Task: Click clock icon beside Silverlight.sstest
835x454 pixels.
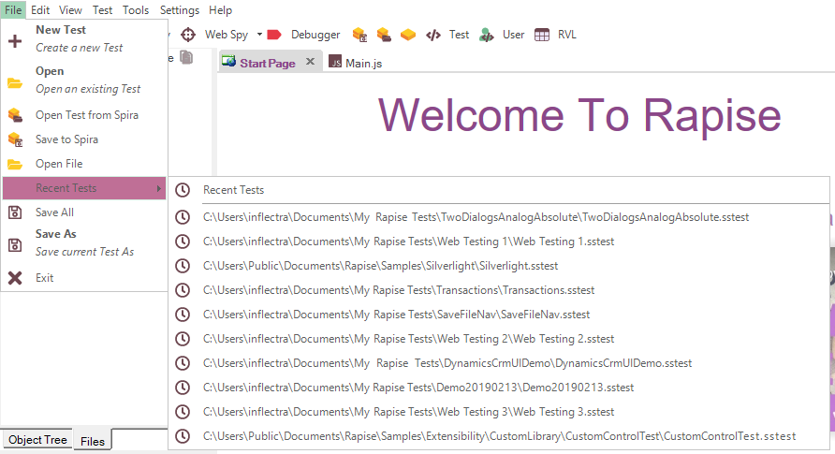Action: 183,266
